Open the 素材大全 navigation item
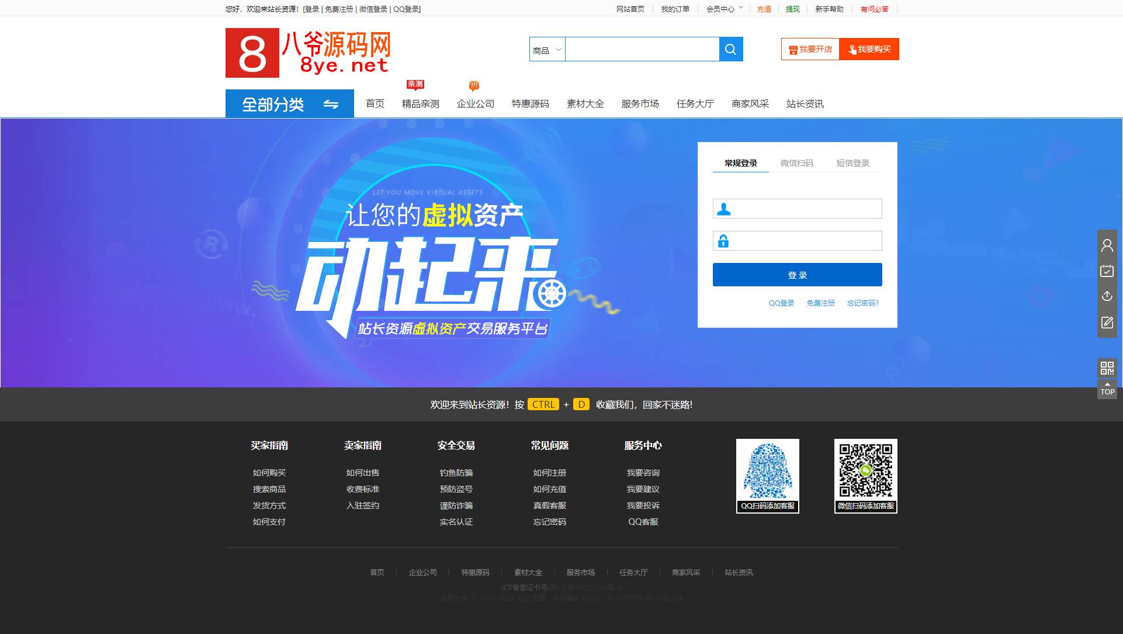 [x=585, y=104]
